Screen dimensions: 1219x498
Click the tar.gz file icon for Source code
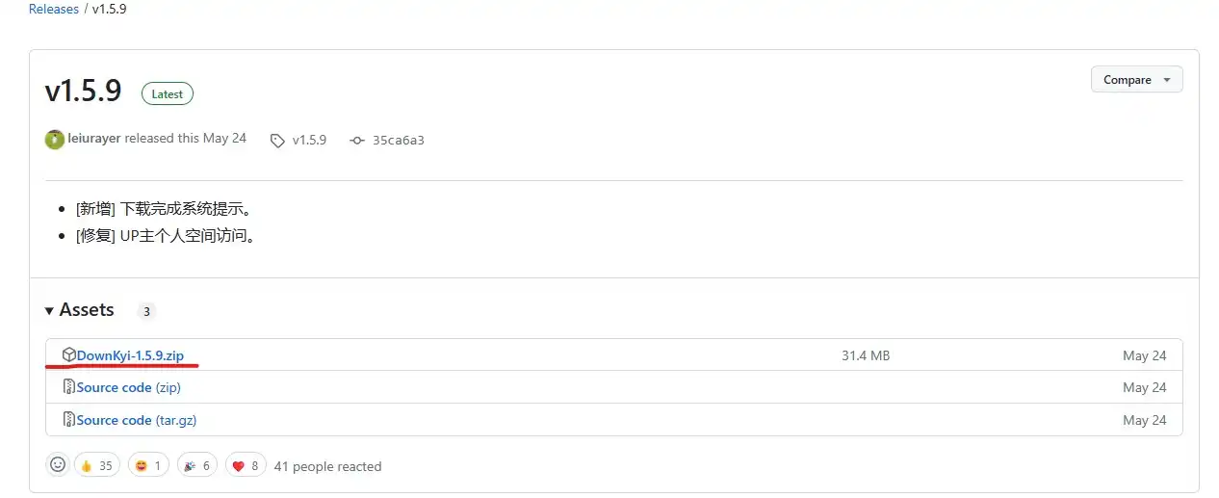click(68, 420)
